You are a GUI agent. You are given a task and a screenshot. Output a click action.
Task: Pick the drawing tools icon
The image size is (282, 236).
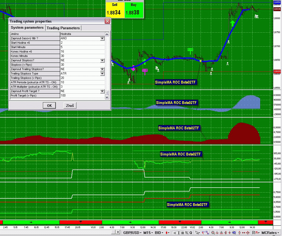[203, 233]
